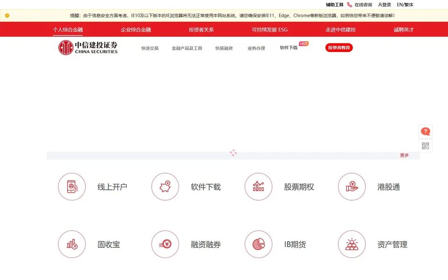Click the 在线咨询 link
The height and width of the screenshot is (280, 448).
click(x=363, y=5)
